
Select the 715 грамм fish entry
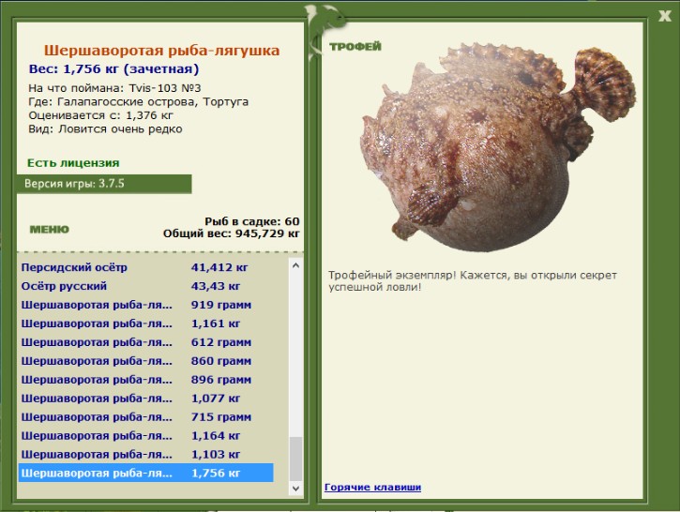click(x=145, y=416)
